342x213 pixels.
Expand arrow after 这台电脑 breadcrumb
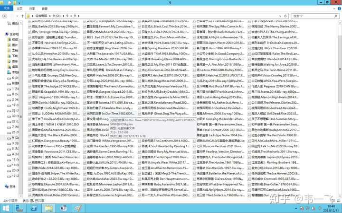click(50, 16)
